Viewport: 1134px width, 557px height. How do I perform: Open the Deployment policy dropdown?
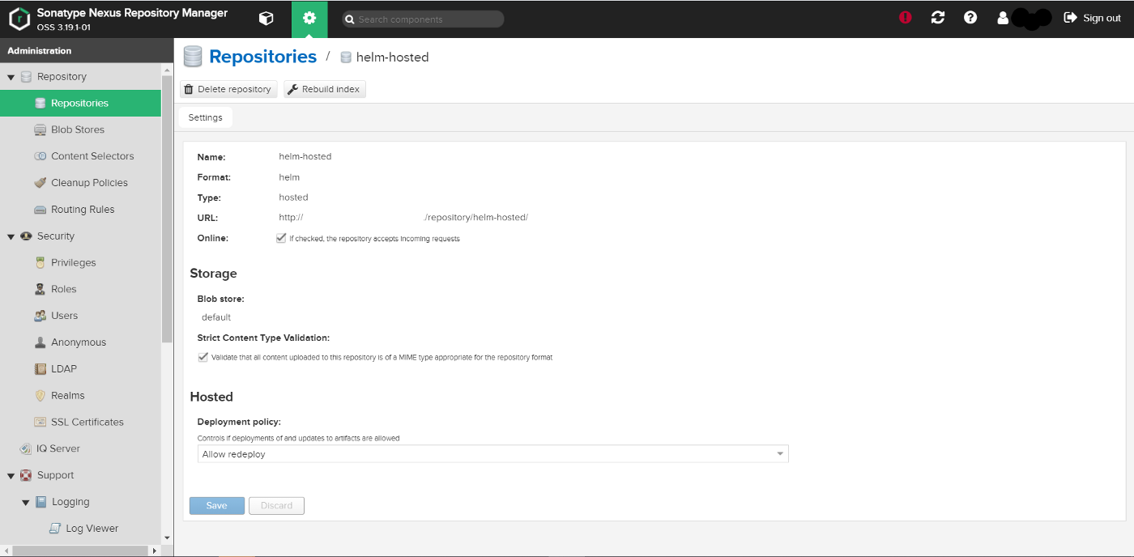pos(778,453)
